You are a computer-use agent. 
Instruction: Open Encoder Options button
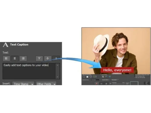(x=106, y=80)
